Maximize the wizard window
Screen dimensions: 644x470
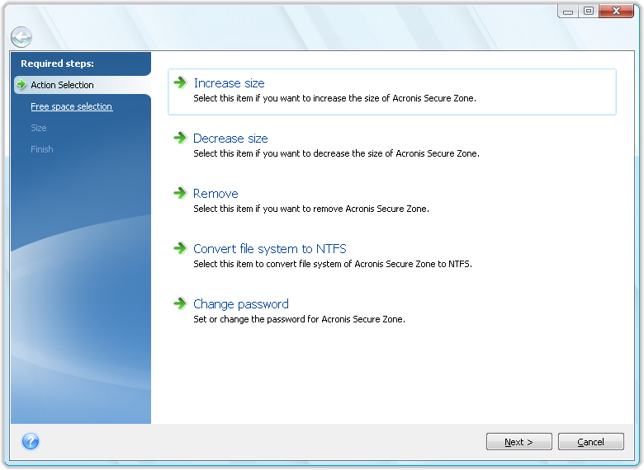pos(589,11)
